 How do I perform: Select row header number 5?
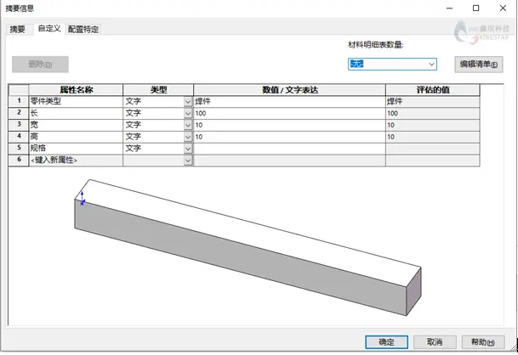(19, 148)
